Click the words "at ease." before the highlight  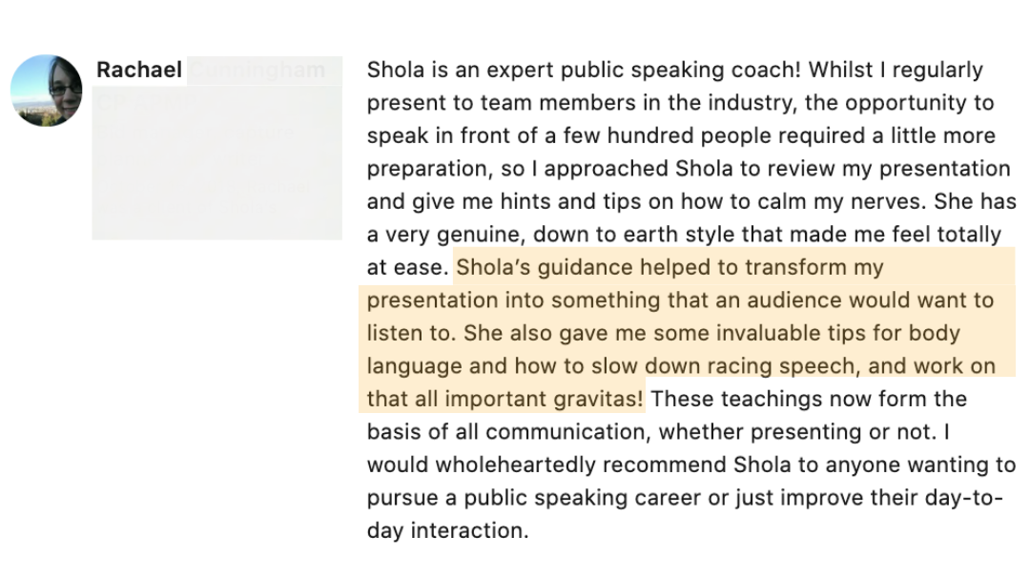pos(407,267)
